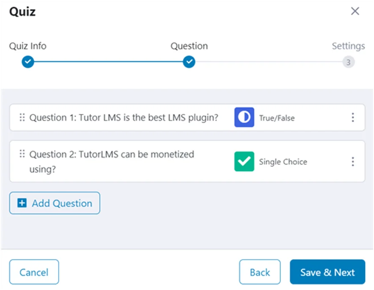This screenshot has height=290, width=374.
Task: Click the numbered circle for Settings step
Action: coord(348,62)
